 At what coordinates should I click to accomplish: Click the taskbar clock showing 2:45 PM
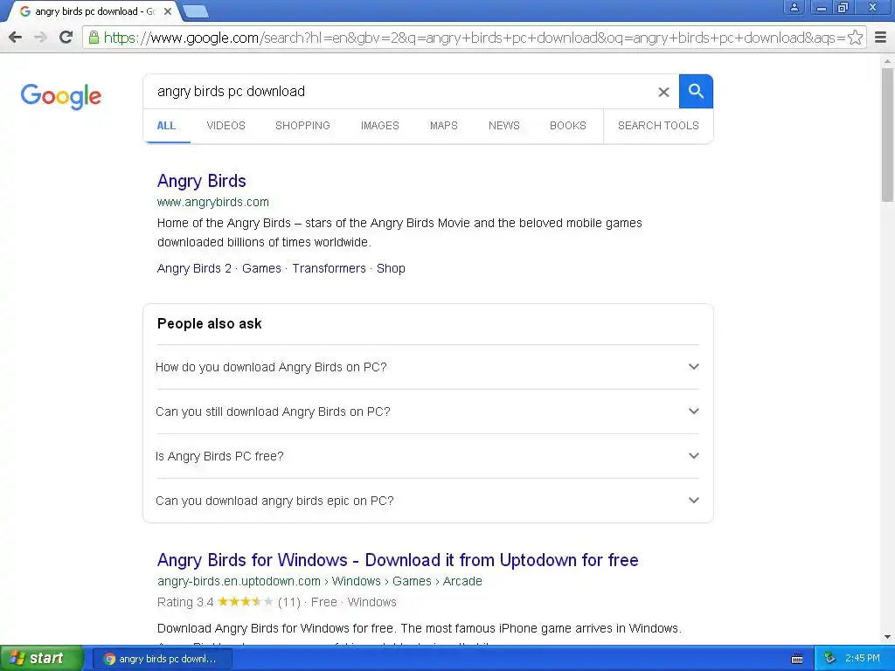coord(863,659)
